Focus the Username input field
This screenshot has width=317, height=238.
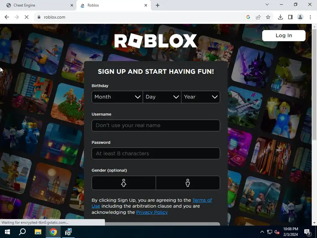(156, 126)
